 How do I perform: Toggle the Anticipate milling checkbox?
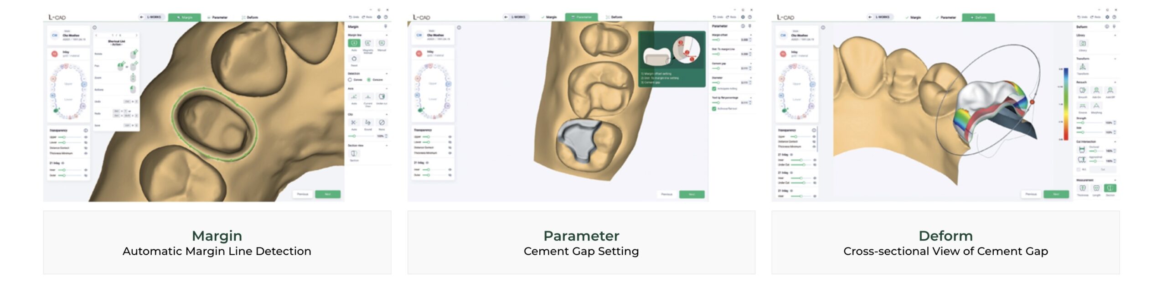[x=714, y=89]
